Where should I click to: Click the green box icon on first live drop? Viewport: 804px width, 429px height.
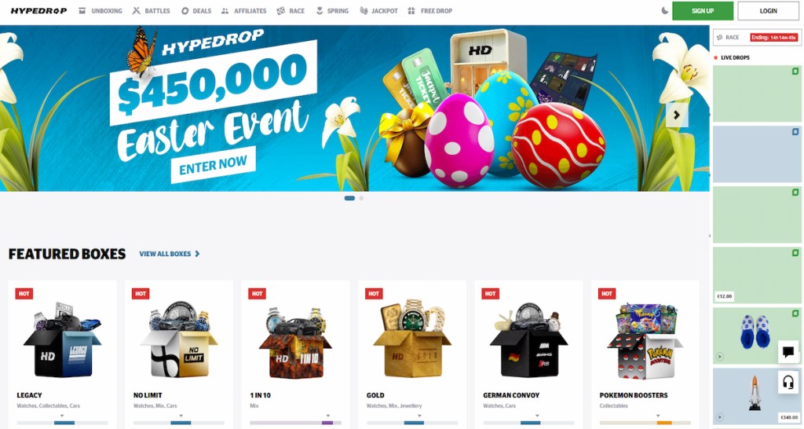[x=795, y=71]
